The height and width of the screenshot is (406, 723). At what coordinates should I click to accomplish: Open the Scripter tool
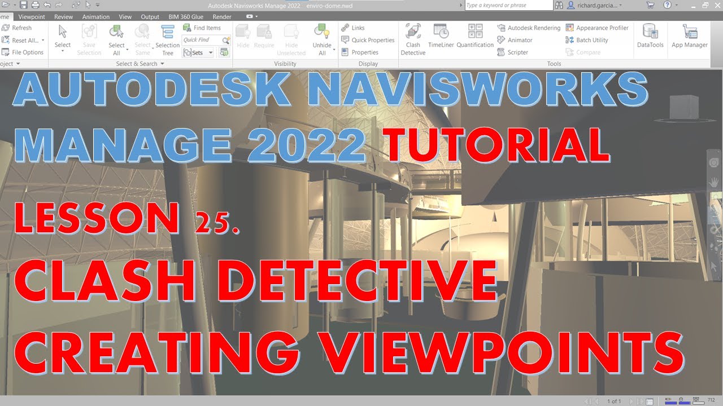click(513, 52)
